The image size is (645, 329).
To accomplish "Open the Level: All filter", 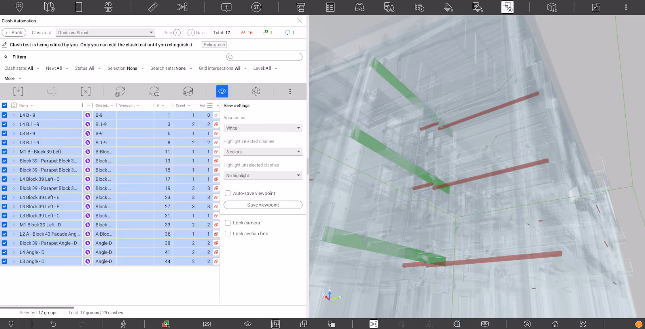I will [265, 68].
